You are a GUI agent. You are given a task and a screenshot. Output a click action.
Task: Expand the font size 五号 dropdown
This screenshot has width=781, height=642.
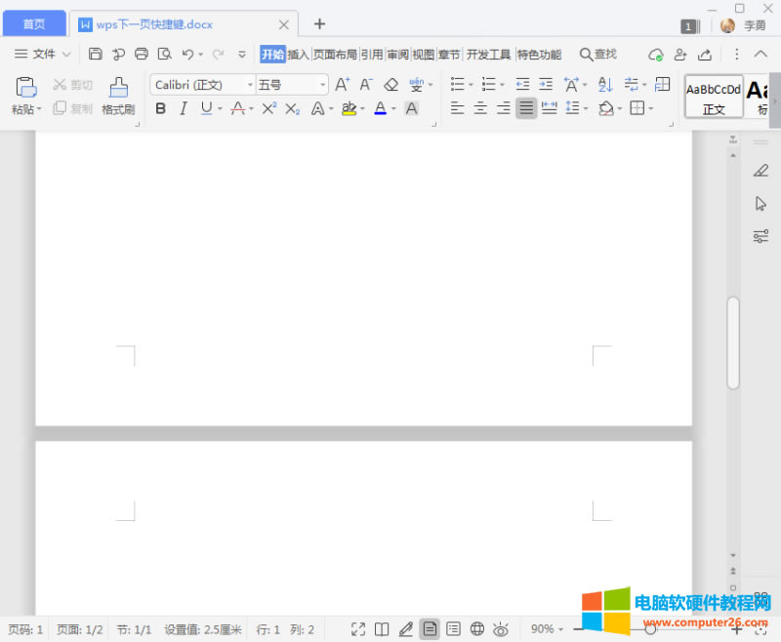(x=323, y=85)
